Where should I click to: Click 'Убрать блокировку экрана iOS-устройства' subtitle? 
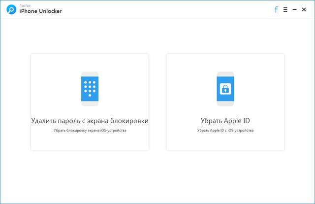90,131
